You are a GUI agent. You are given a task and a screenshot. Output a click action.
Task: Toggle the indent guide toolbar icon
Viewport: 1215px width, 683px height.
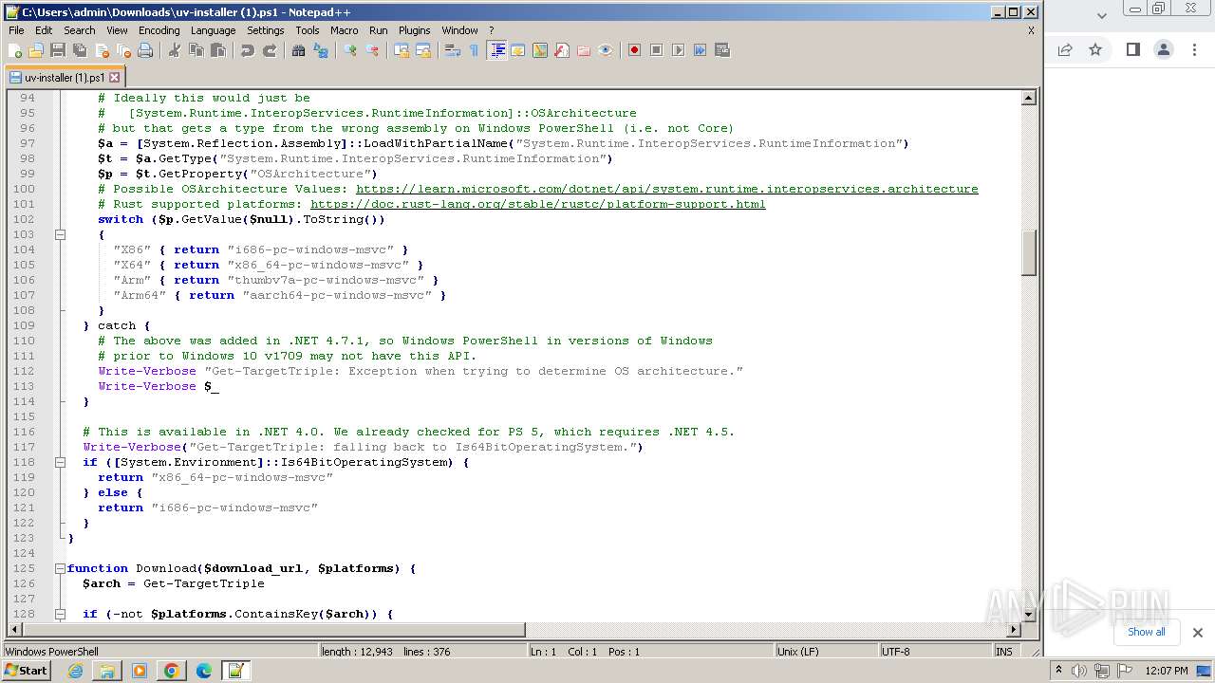pyautogui.click(x=496, y=50)
